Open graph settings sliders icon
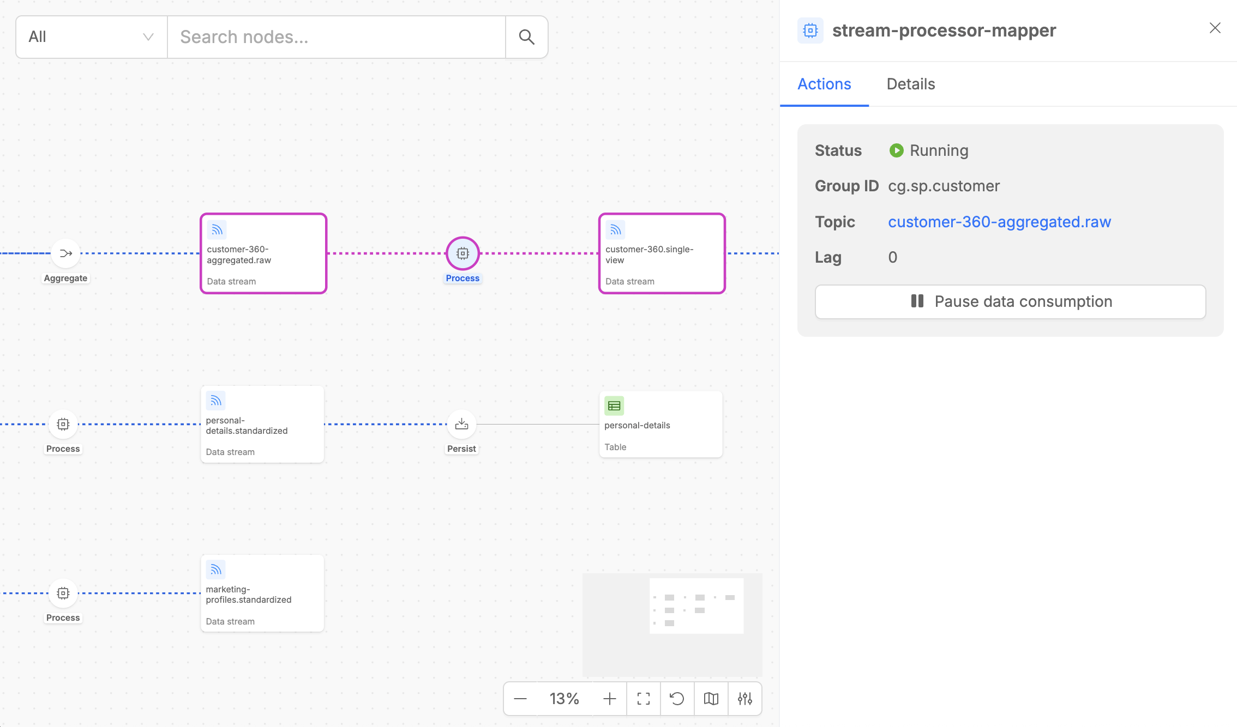The image size is (1237, 727). 744,699
